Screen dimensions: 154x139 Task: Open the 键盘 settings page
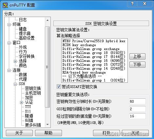tap(23, 29)
